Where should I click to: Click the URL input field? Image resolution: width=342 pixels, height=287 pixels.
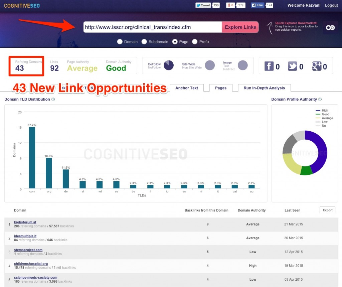[x=152, y=27]
